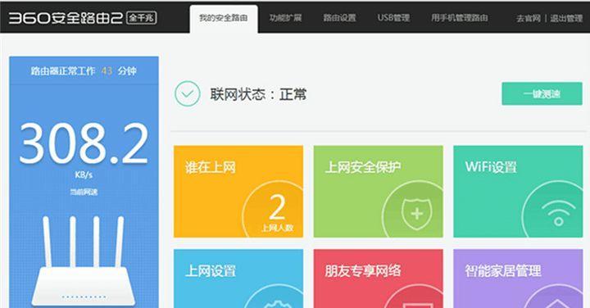Go to the USB管理 tab

pyautogui.click(x=393, y=18)
